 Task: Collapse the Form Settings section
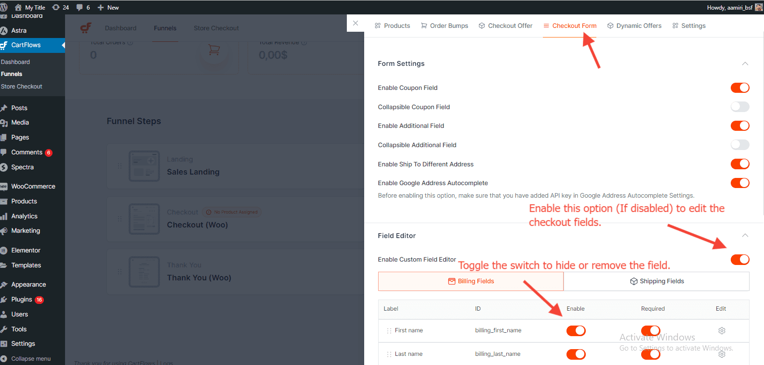click(745, 63)
